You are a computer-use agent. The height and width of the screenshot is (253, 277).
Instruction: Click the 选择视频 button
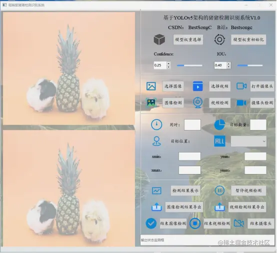[x=219, y=86]
